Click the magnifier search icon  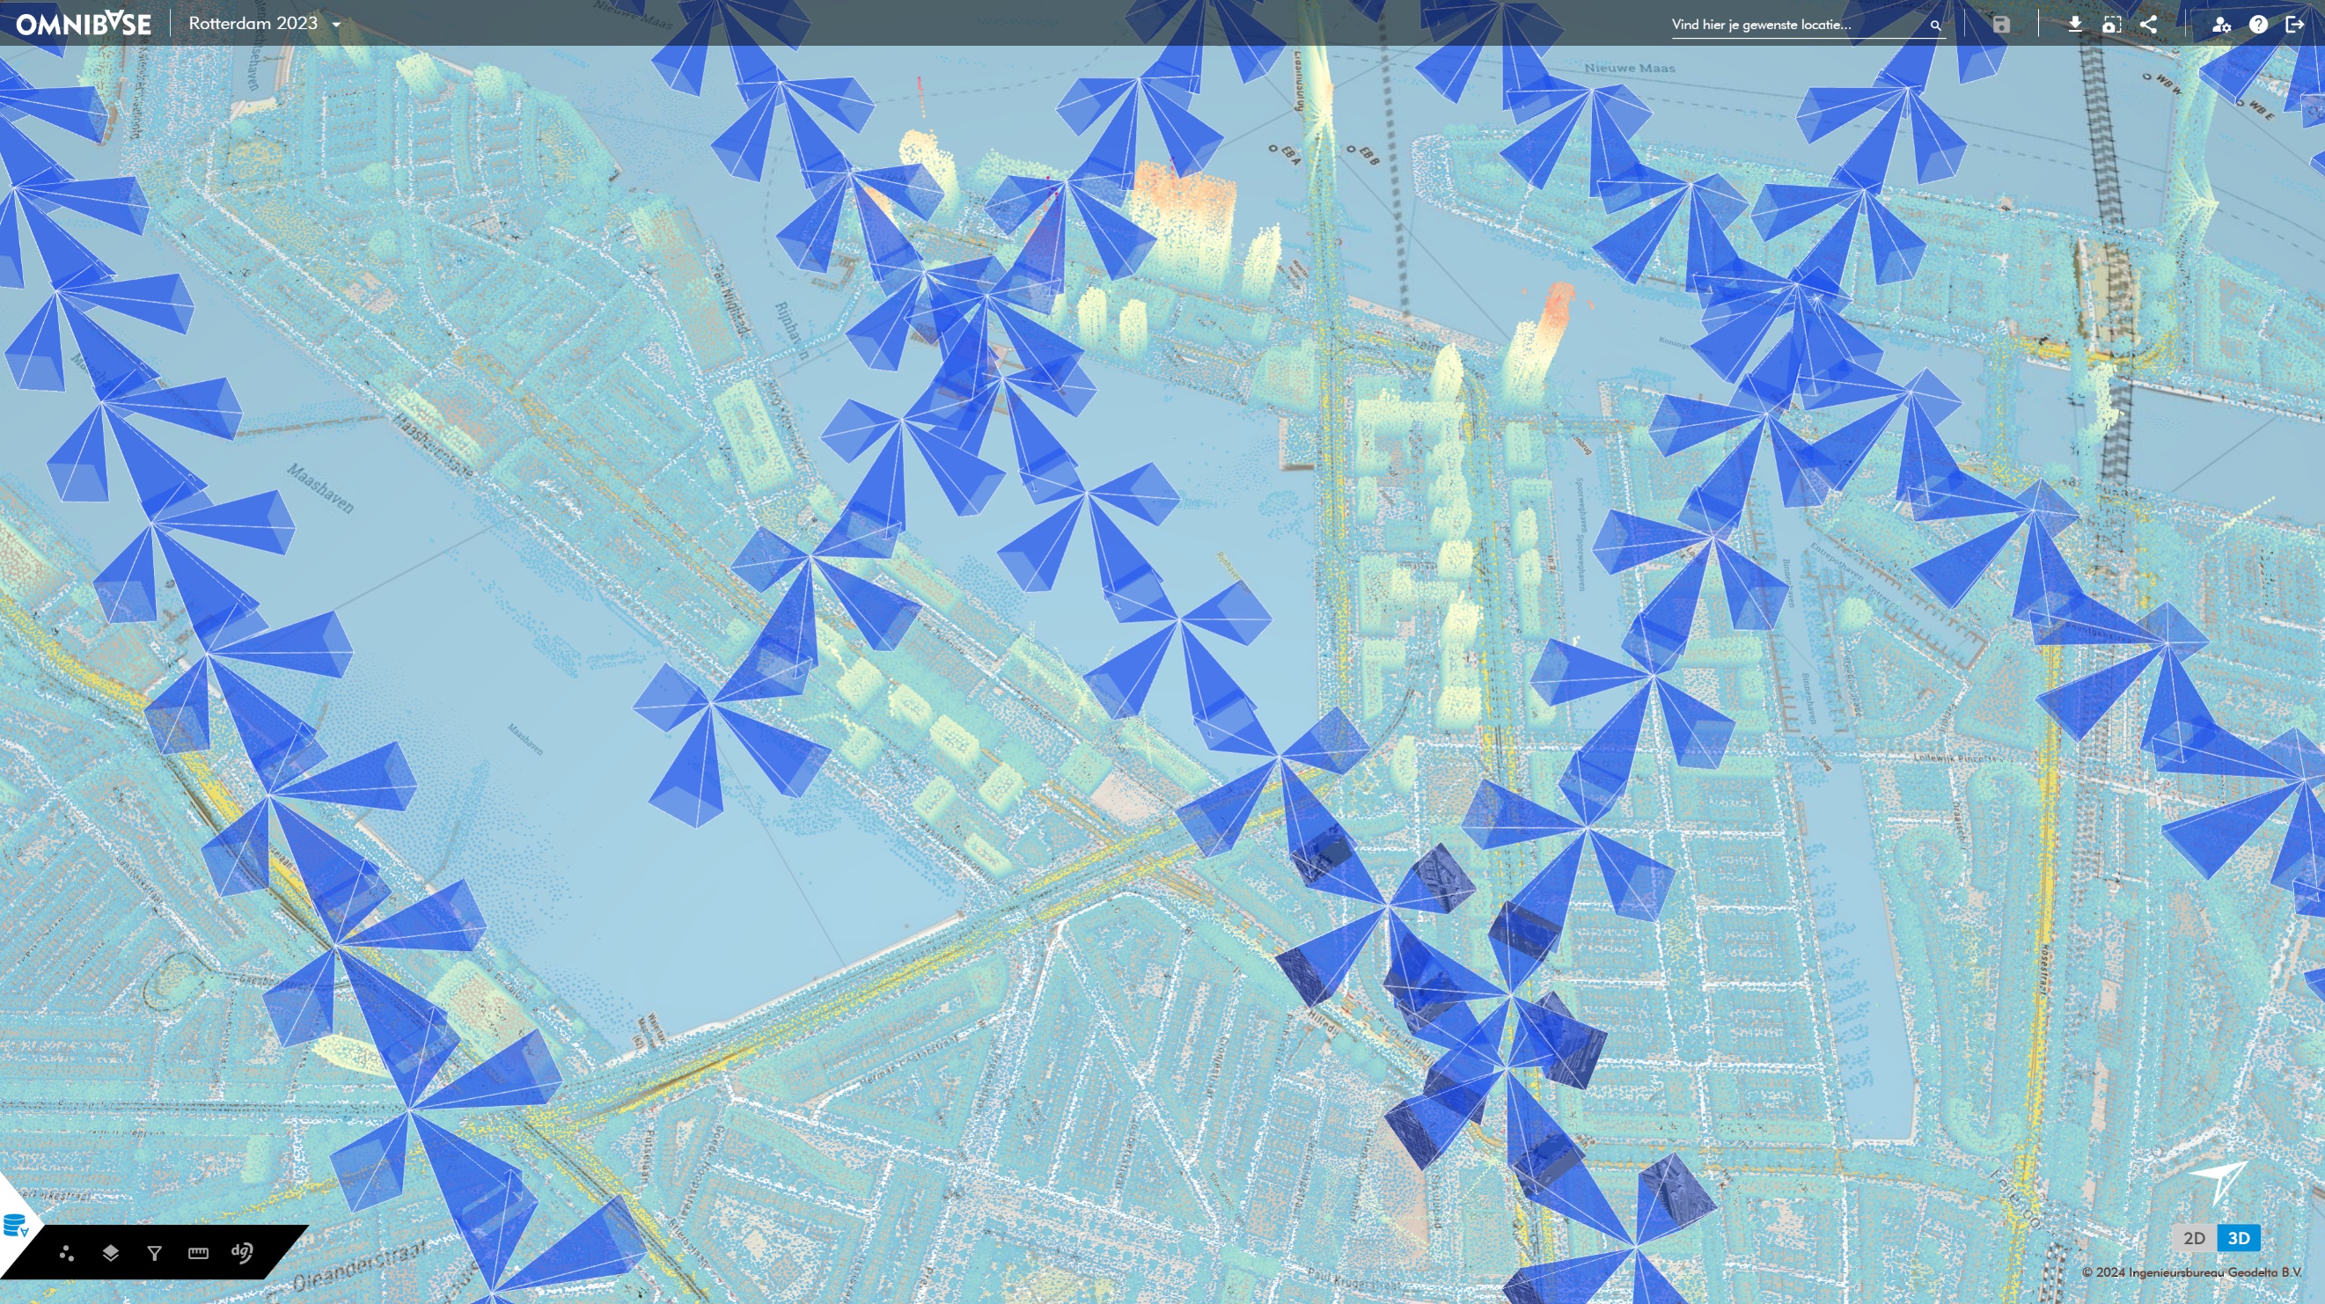click(x=1935, y=26)
